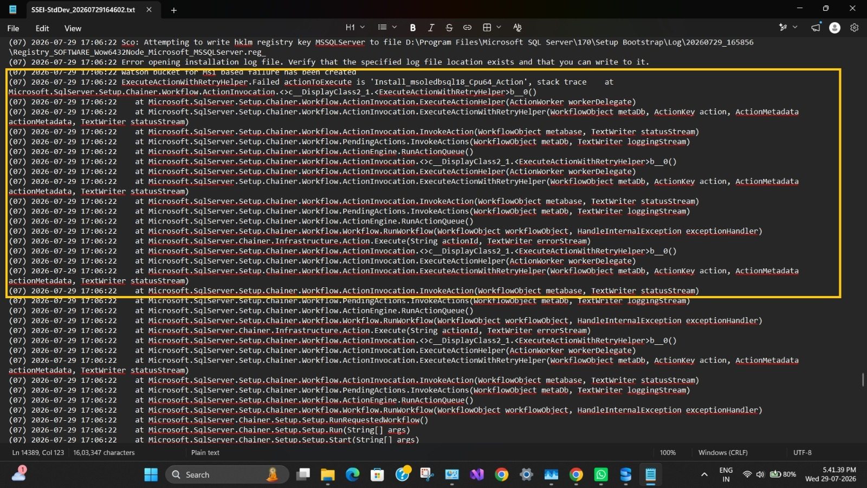Open announcements megaphone icon
Image resolution: width=867 pixels, height=488 pixels.
pos(816,28)
